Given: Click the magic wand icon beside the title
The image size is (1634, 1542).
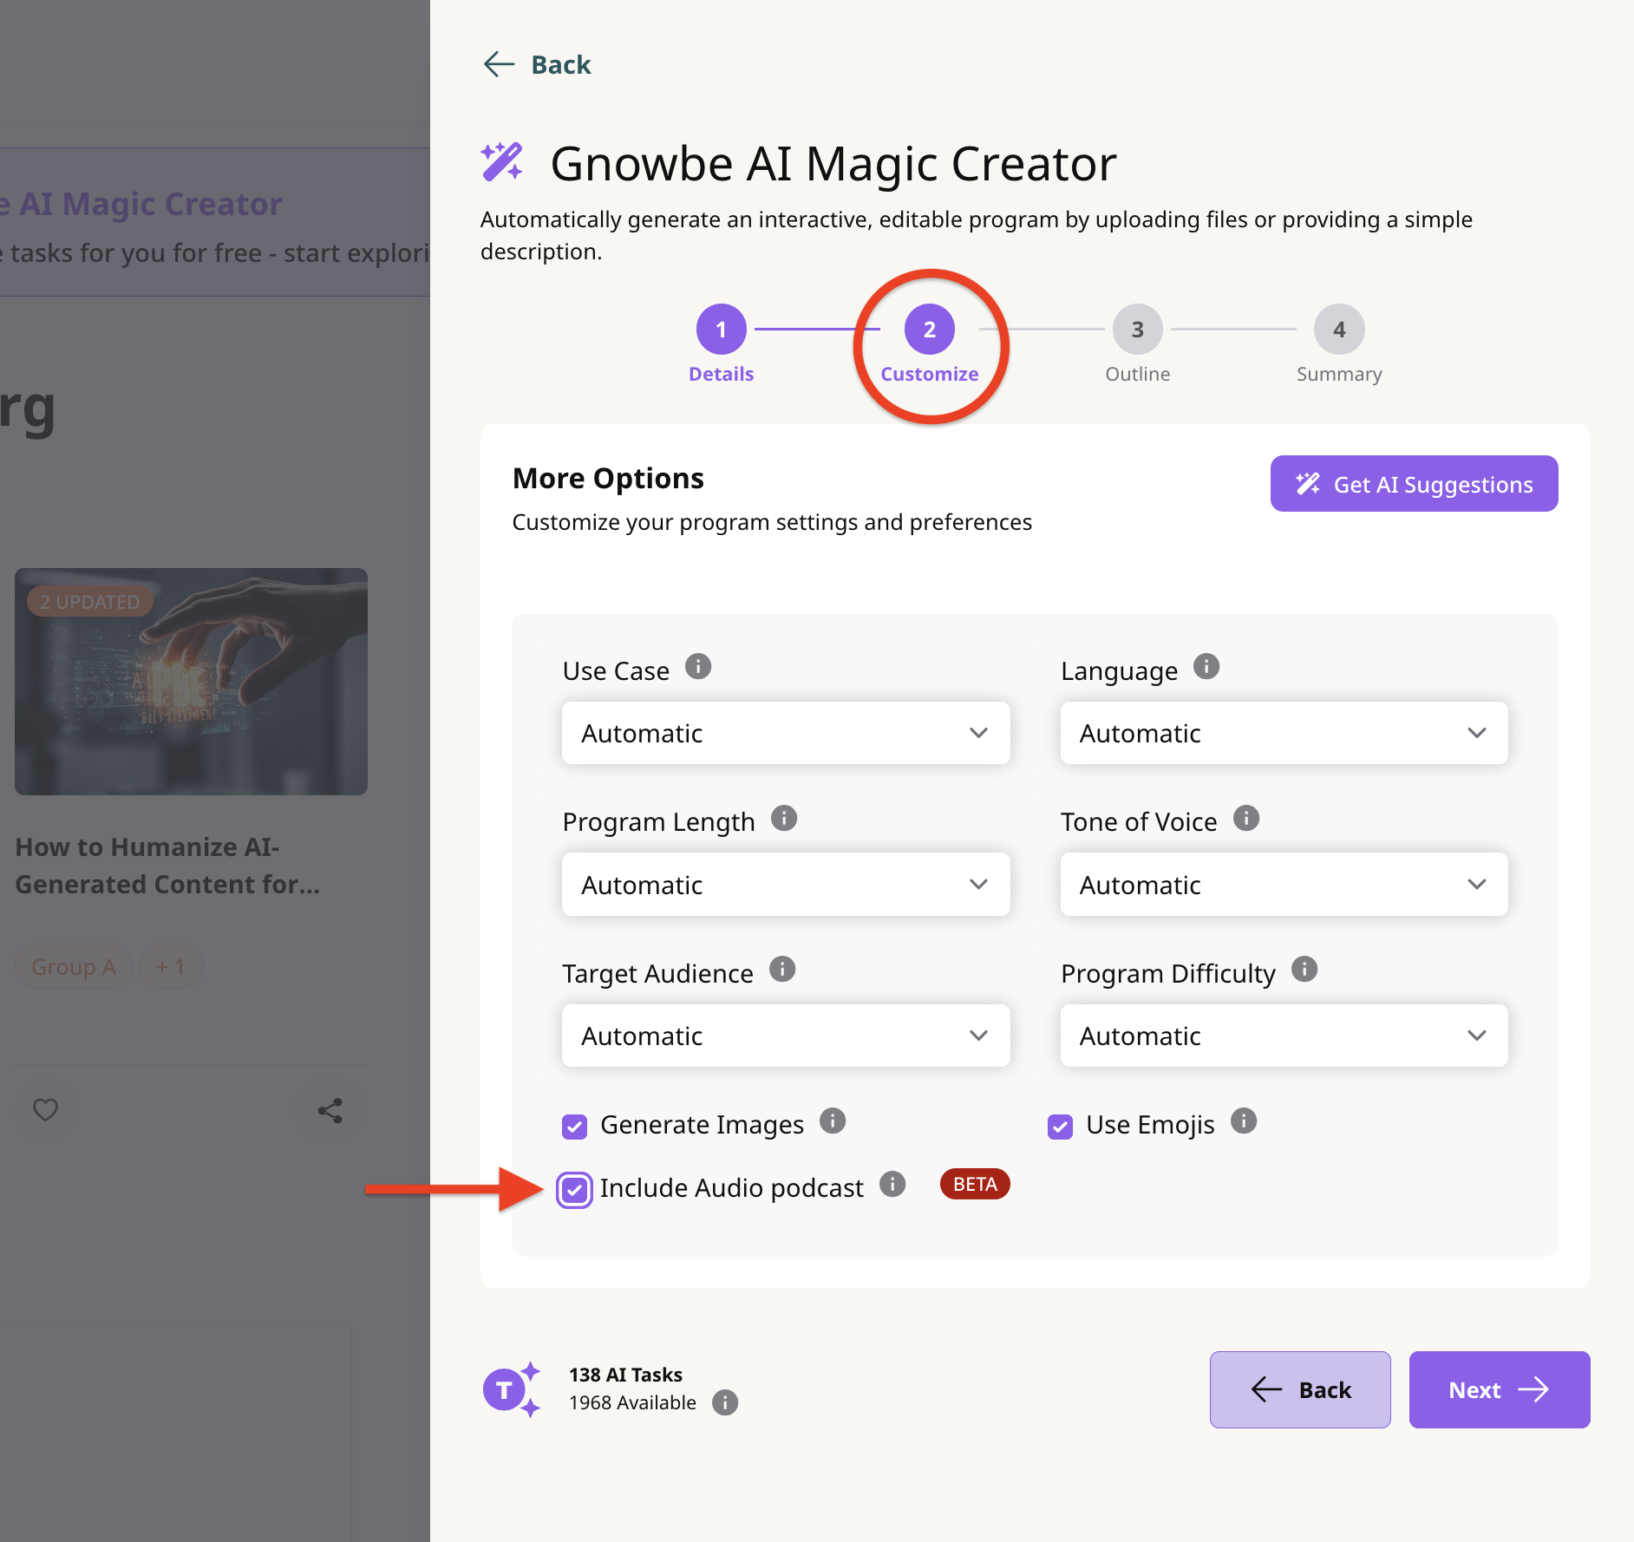Looking at the screenshot, I should 503,161.
